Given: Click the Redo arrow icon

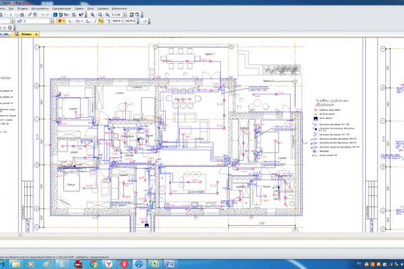Looking at the screenshot, I should 47,15.
